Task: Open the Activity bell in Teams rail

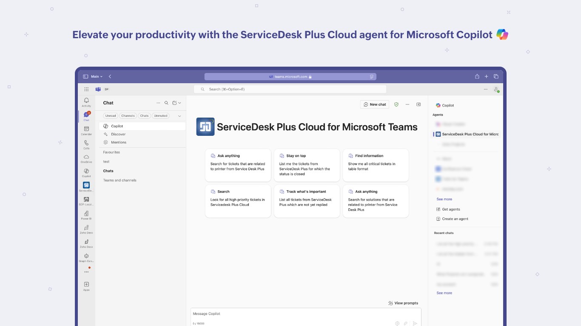Action: click(86, 102)
